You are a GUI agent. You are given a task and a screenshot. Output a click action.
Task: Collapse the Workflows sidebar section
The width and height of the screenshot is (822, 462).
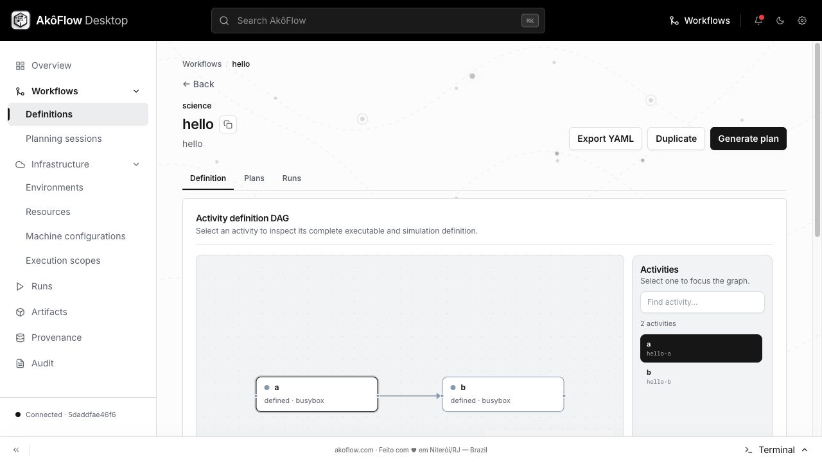click(x=136, y=91)
